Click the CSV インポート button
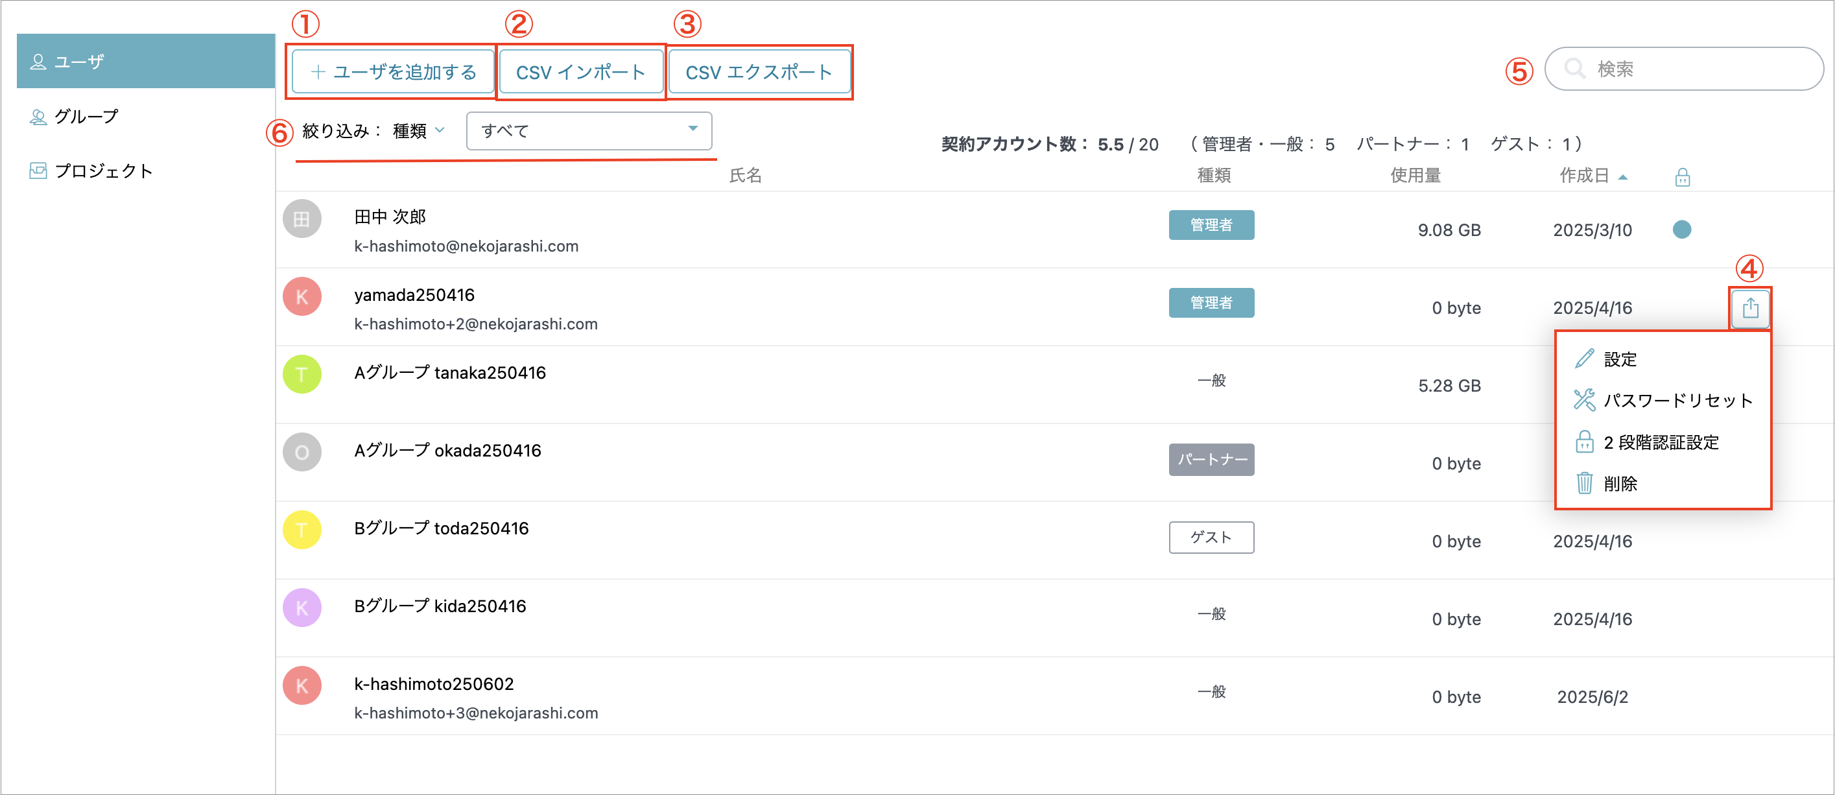Viewport: 1835px width, 795px height. (580, 72)
